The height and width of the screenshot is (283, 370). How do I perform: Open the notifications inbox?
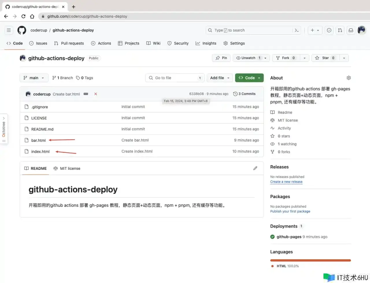351,30
